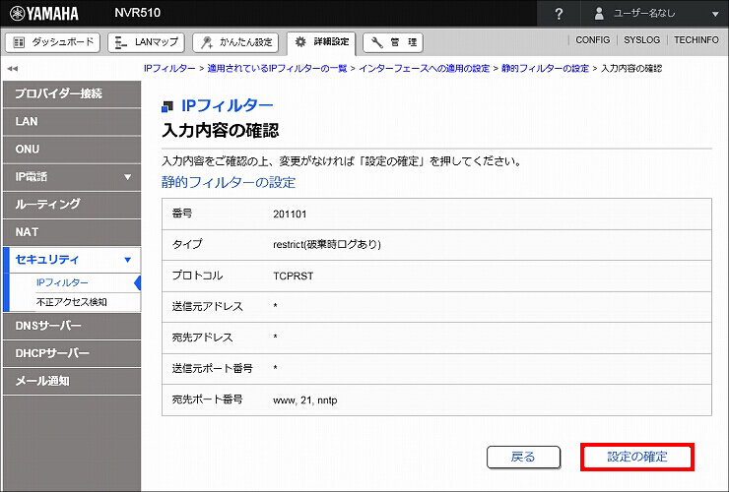The image size is (729, 492).
Task: Open the user menu dropdown arrow
Action: tap(715, 14)
